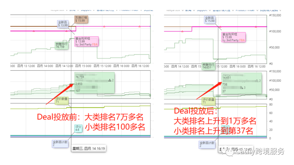Click the 黄金购买框 $13.99 tooltip box
The width and height of the screenshot is (294, 165).
point(87,42)
